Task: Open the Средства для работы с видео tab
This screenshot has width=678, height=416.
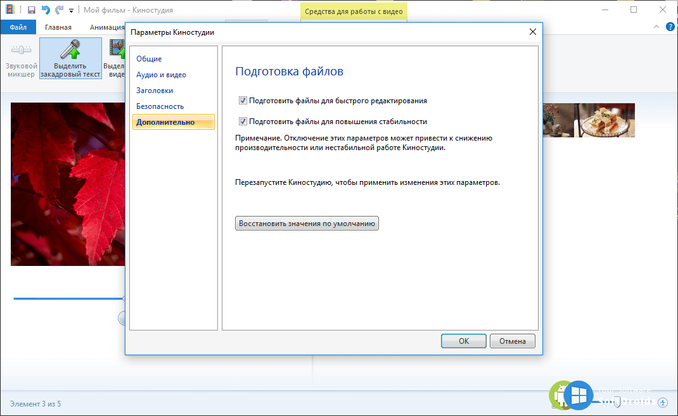Action: pyautogui.click(x=354, y=11)
